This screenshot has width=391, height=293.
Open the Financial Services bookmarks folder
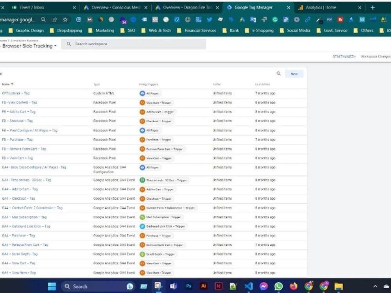[x=197, y=30]
